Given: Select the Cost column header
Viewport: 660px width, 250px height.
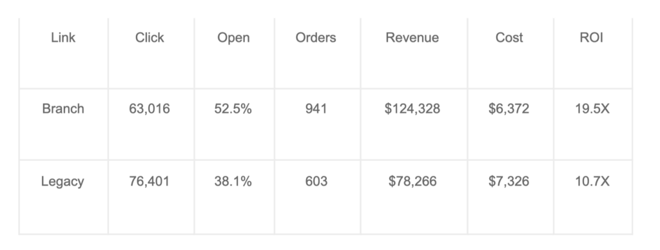Looking at the screenshot, I should (x=509, y=38).
